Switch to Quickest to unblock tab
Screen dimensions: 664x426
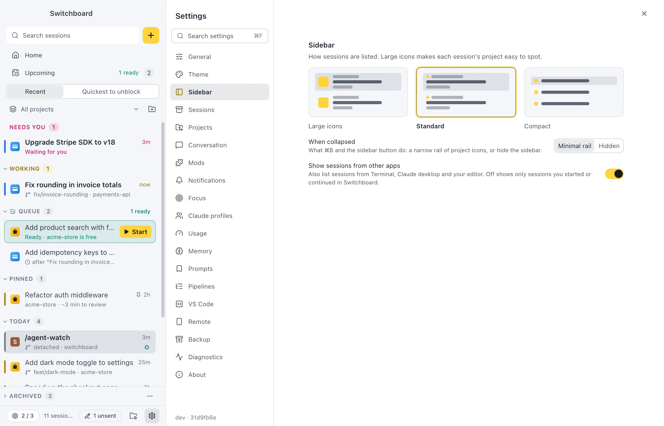(111, 91)
